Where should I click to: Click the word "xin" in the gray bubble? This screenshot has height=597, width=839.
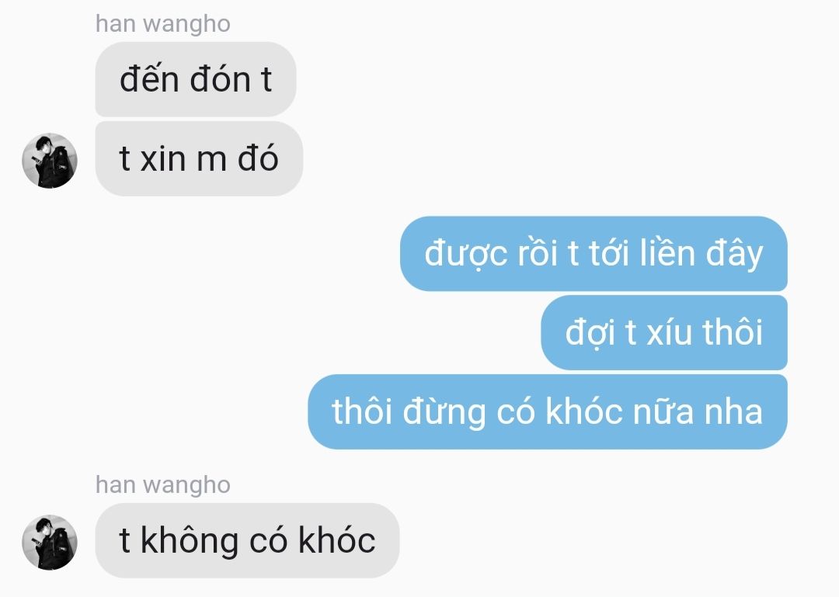162,159
